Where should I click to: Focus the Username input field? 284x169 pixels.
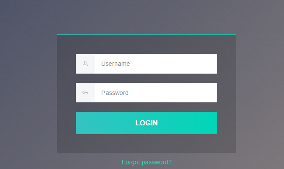[x=156, y=64]
